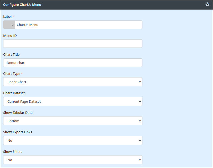This screenshot has height=168, width=213.
Task: Focus the empty Menu ID field
Action: coord(73,44)
